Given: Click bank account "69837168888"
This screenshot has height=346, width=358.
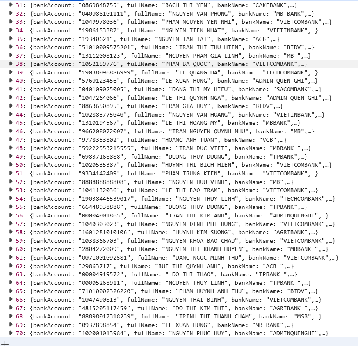Looking at the screenshot, I should (101, 157).
